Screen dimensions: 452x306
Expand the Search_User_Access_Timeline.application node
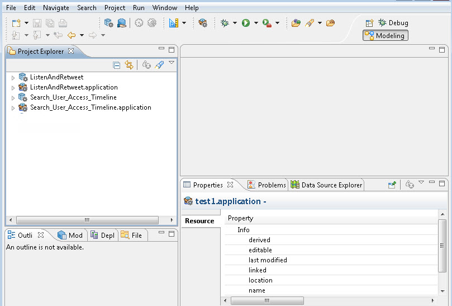pos(13,108)
